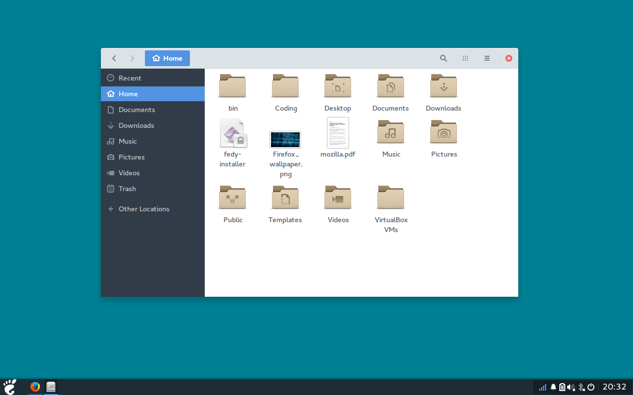Open Videos from the sidebar
This screenshot has width=633, height=395.
point(153,173)
